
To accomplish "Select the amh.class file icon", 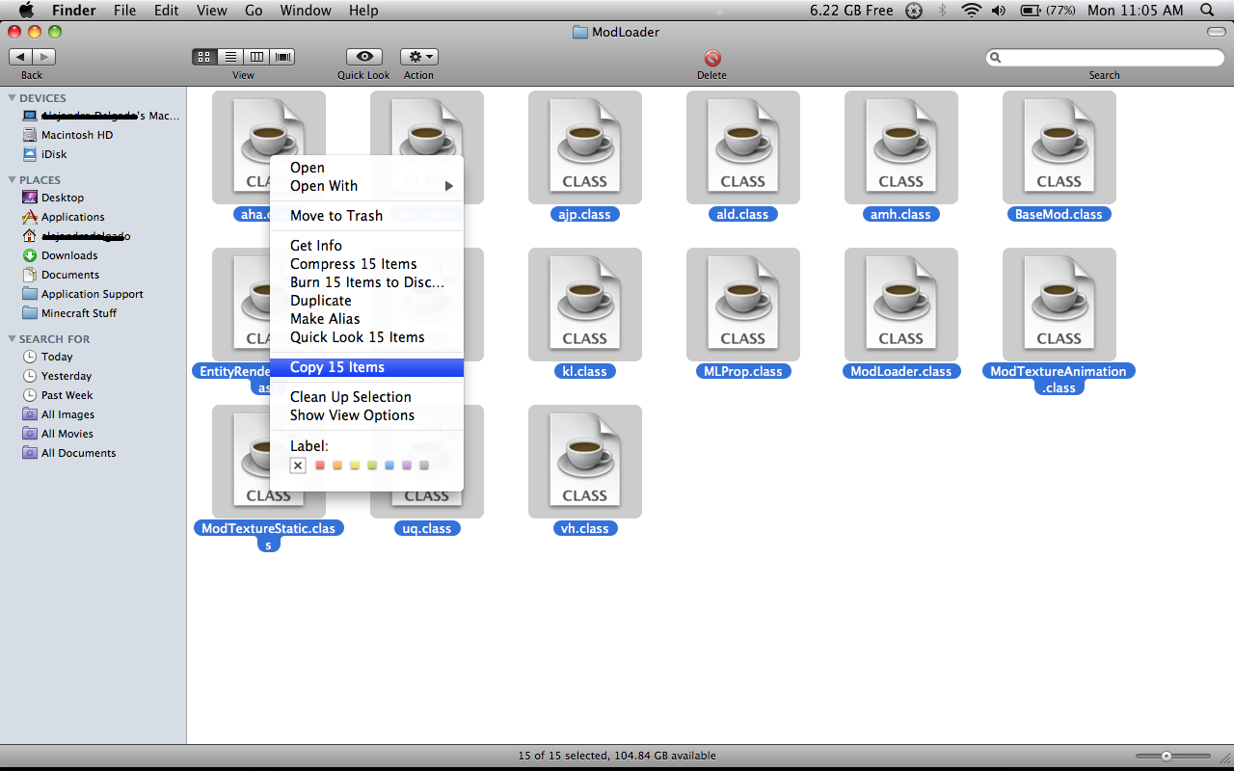I will tap(901, 147).
